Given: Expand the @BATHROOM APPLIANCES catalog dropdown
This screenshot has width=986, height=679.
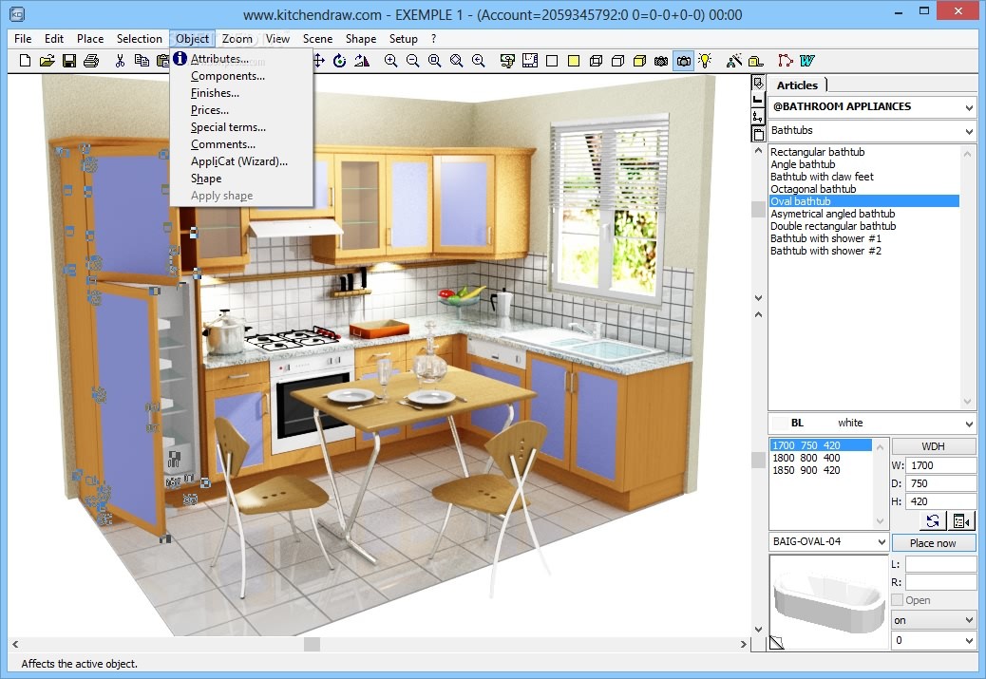Looking at the screenshot, I should [968, 107].
